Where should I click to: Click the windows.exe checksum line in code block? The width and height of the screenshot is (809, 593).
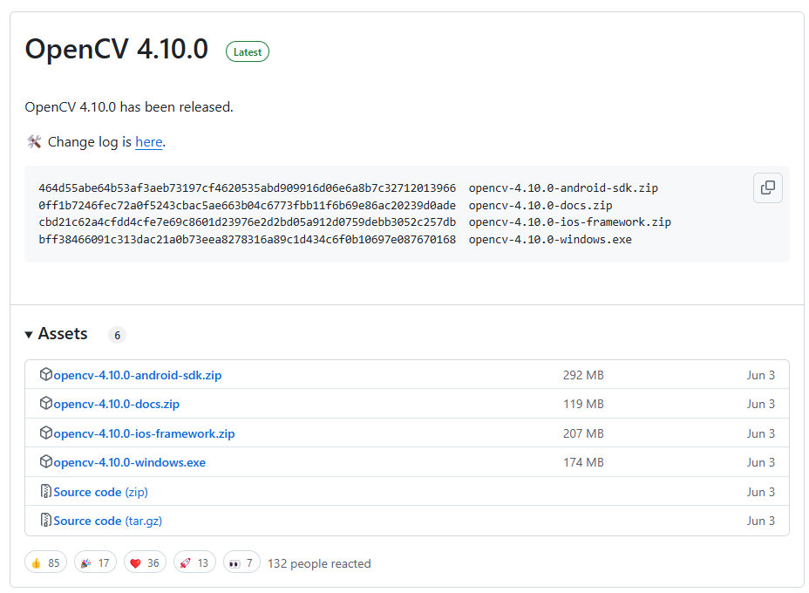click(x=335, y=240)
